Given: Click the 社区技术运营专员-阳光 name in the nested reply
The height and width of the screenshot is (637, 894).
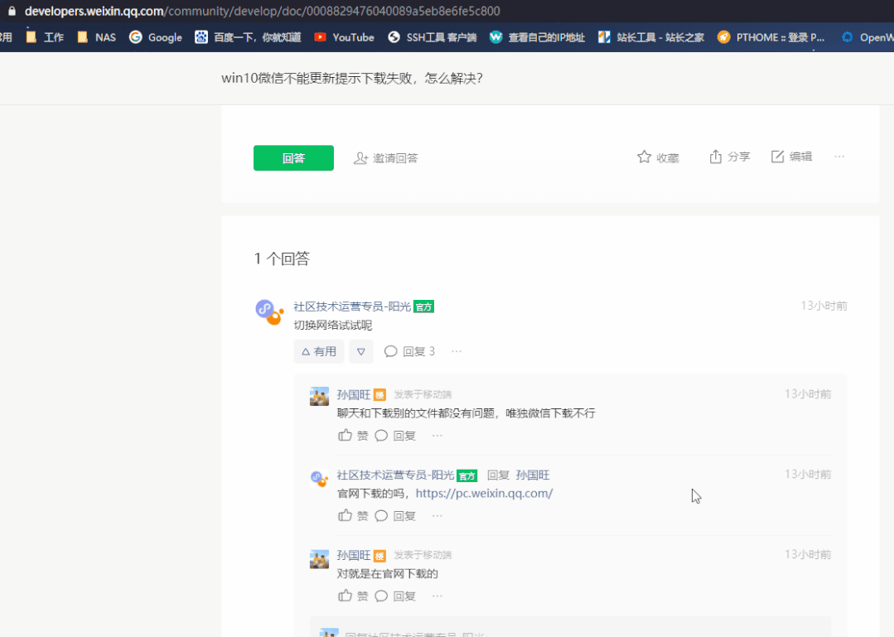Looking at the screenshot, I should (395, 475).
